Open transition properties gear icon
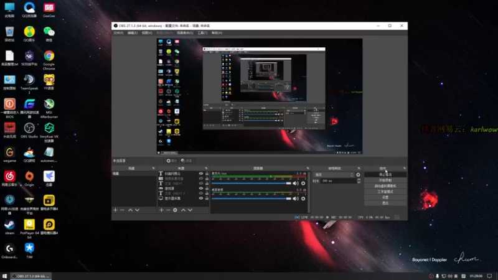The height and width of the screenshot is (280, 498). point(359,175)
